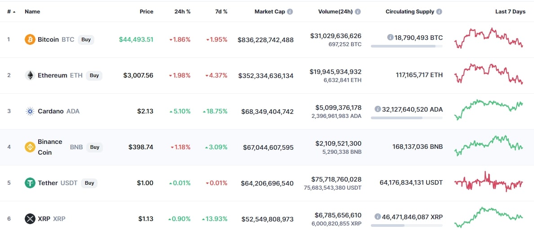Click the Last 7 Days column header
Viewport: 534px width, 234px height.
pyautogui.click(x=511, y=12)
